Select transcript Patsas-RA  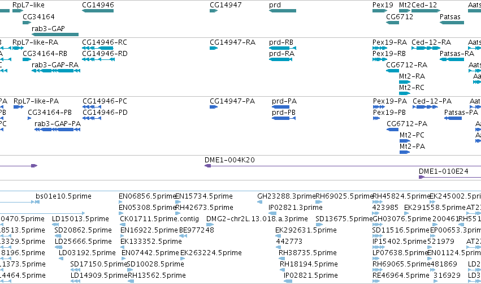point(452,59)
